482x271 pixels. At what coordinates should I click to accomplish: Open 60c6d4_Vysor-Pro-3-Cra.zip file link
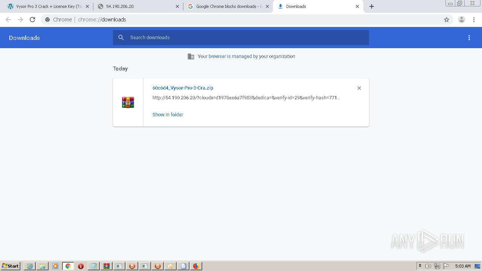pos(183,88)
